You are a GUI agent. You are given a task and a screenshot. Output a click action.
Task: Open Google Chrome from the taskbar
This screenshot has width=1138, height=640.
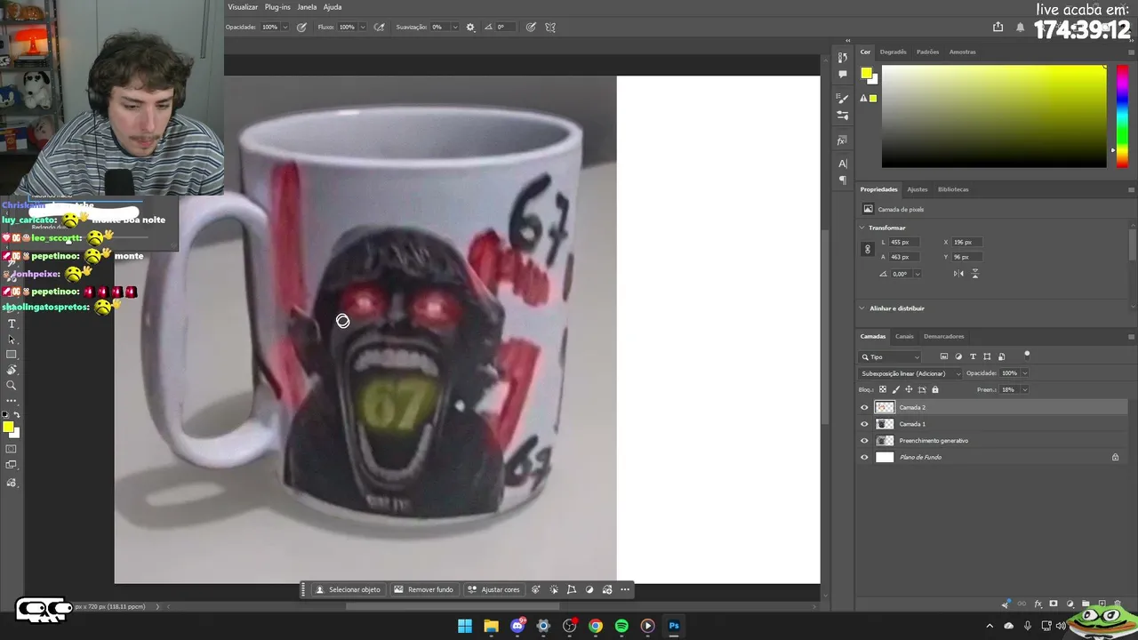click(x=596, y=626)
